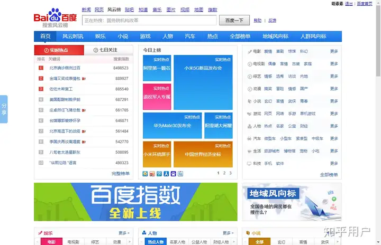Open the 完整榜单 link under hot list
381x245 pixels.
(121, 174)
